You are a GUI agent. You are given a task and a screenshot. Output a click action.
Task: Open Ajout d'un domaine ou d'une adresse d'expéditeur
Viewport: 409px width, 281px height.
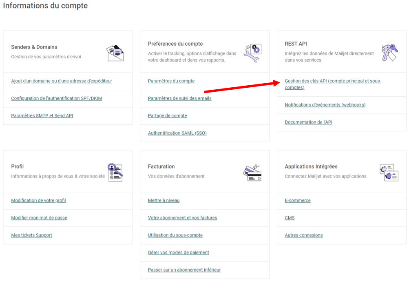(62, 81)
